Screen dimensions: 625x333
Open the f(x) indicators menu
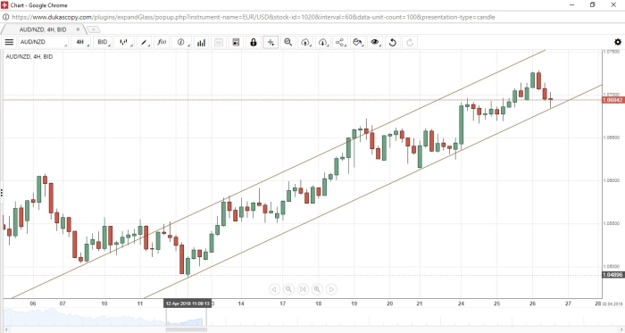pyautogui.click(x=162, y=42)
